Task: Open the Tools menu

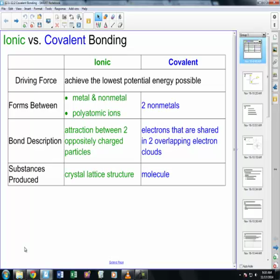Action: (x=48, y=9)
